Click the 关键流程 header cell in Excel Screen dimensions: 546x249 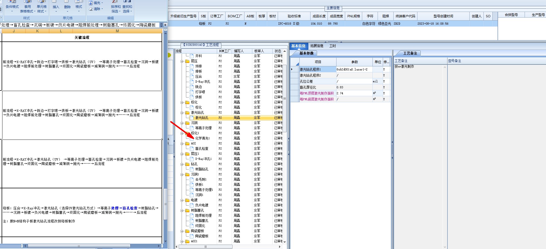[82, 37]
